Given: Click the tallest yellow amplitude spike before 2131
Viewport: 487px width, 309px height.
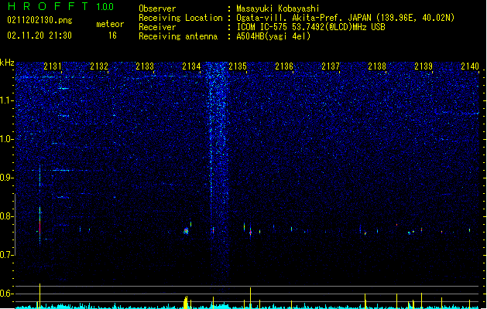Looking at the screenshot, I should tap(39, 296).
